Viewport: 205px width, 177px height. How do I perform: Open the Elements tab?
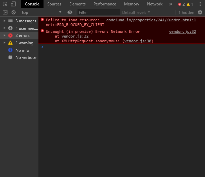(x=78, y=4)
